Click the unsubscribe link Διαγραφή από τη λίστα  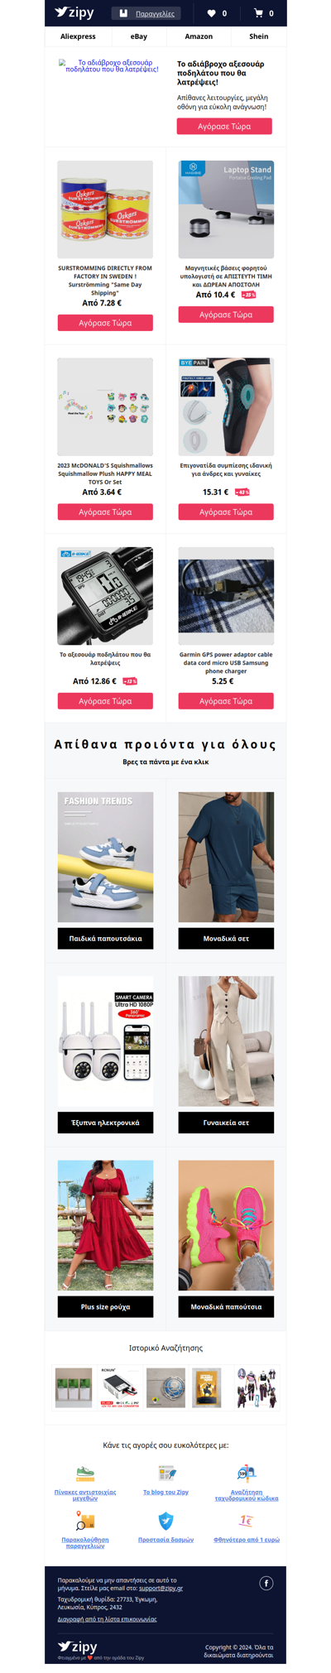107,1618
